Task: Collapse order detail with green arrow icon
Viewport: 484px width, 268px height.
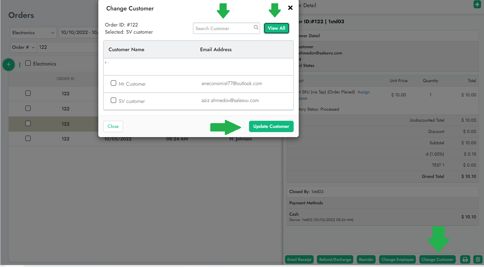Action: (x=477, y=4)
